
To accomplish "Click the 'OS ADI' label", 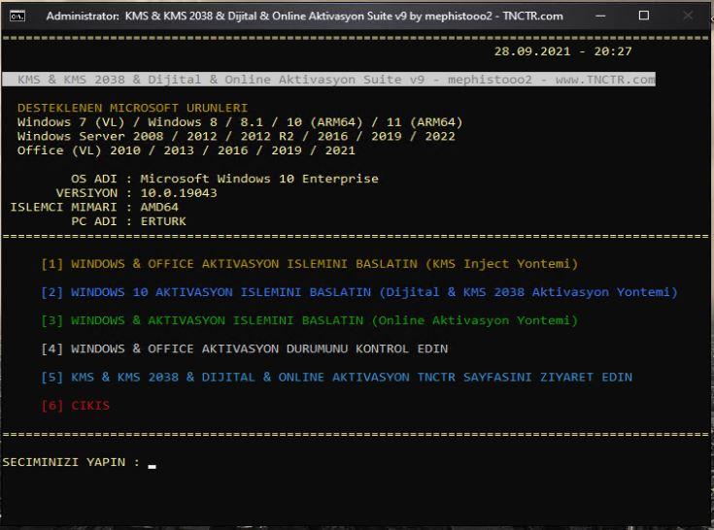I will pos(94,179).
